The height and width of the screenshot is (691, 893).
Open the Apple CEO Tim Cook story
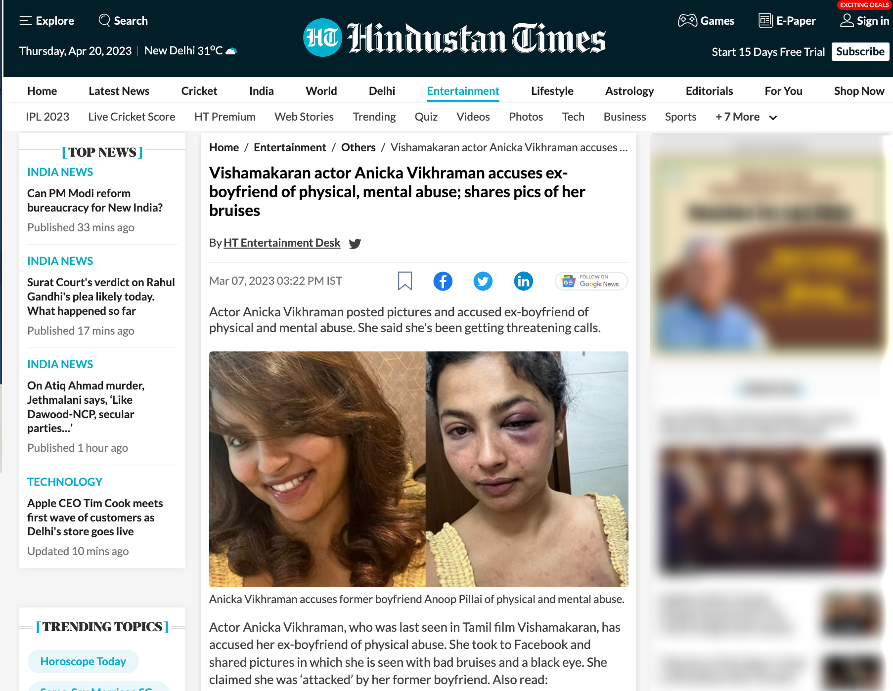point(95,517)
